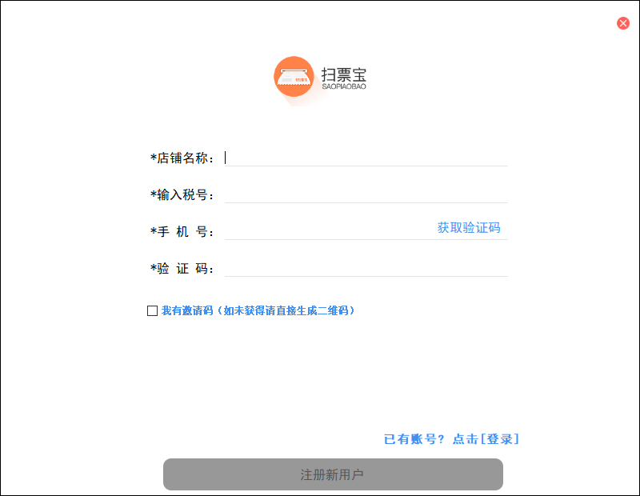Focus the 店铺名称 input field
Image resolution: width=640 pixels, height=496 pixels.
(366, 158)
